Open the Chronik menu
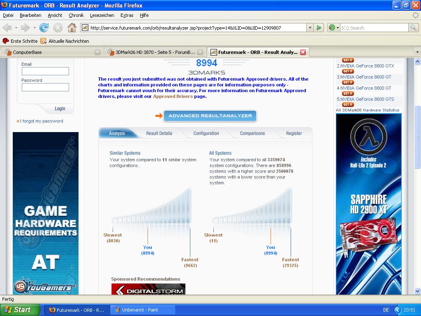The width and height of the screenshot is (421, 316). tap(76, 15)
